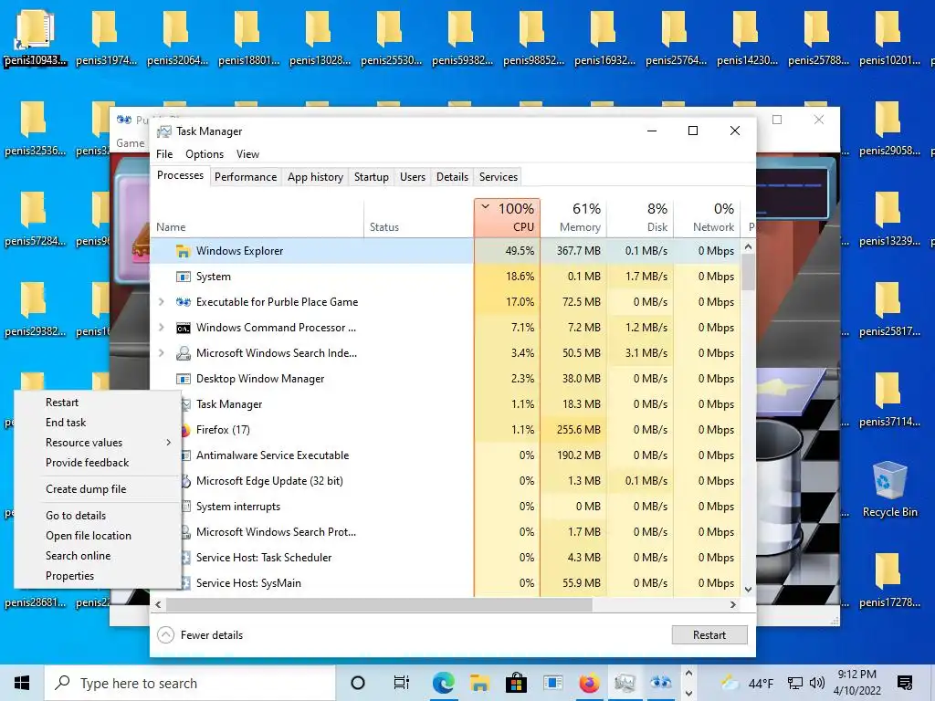Click the Desktop Window Manager icon
Viewport: 935px width, 701px height.
[183, 379]
